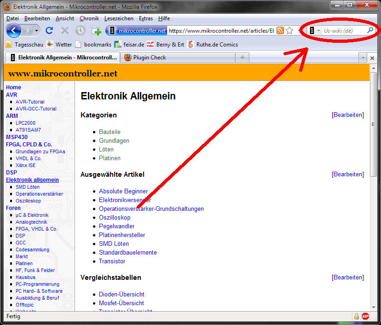Edit Ausgewählte Artikel section via Bearbeiten
Screen dimensions: 381x325
(348, 174)
